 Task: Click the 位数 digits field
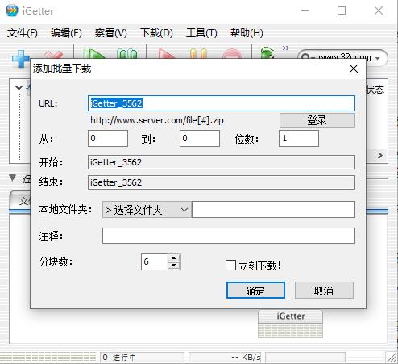pos(299,138)
